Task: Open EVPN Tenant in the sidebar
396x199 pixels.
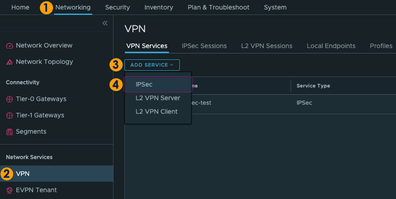Action: [36, 190]
